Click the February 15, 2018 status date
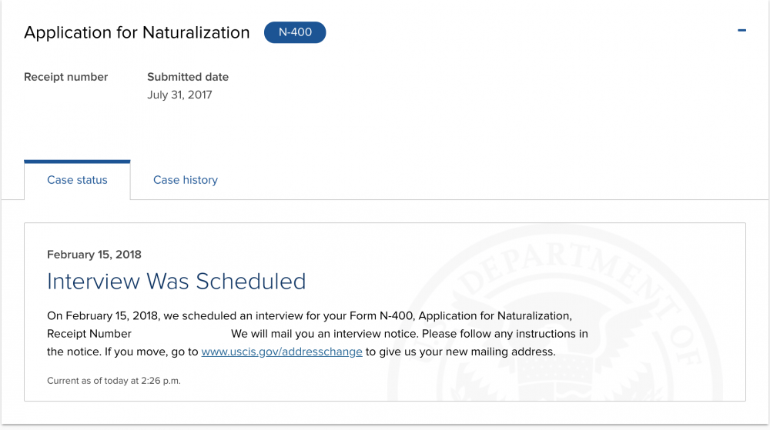 click(94, 255)
